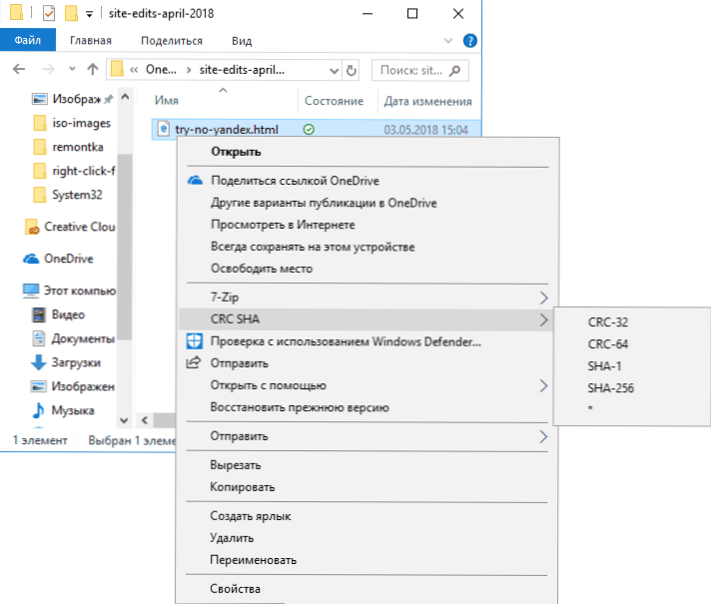Click the New Folder quick access icon

tap(71, 13)
